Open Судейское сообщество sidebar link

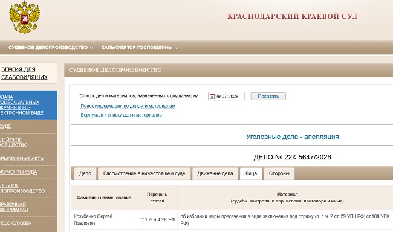point(14,143)
